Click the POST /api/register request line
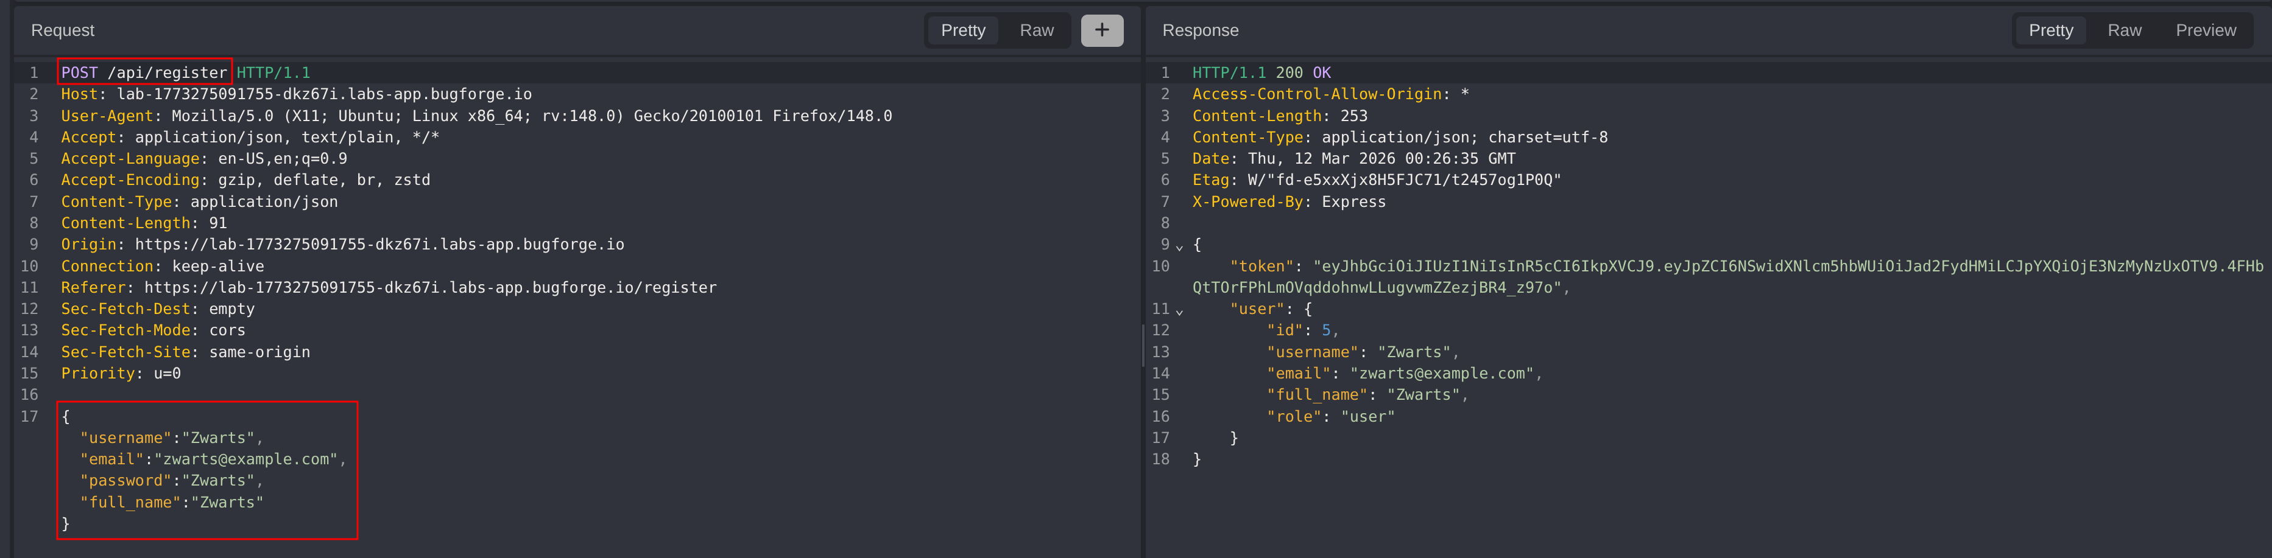Viewport: 2272px width, 558px height. tap(144, 72)
